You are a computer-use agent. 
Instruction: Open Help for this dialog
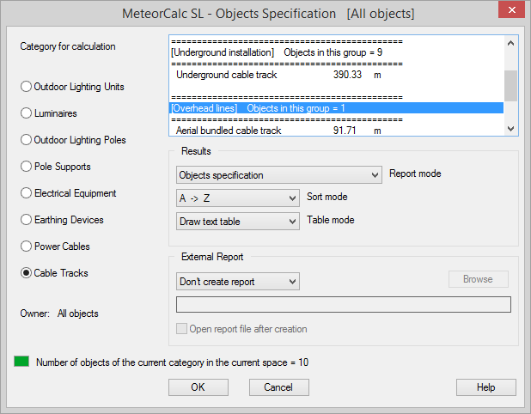tap(486, 387)
